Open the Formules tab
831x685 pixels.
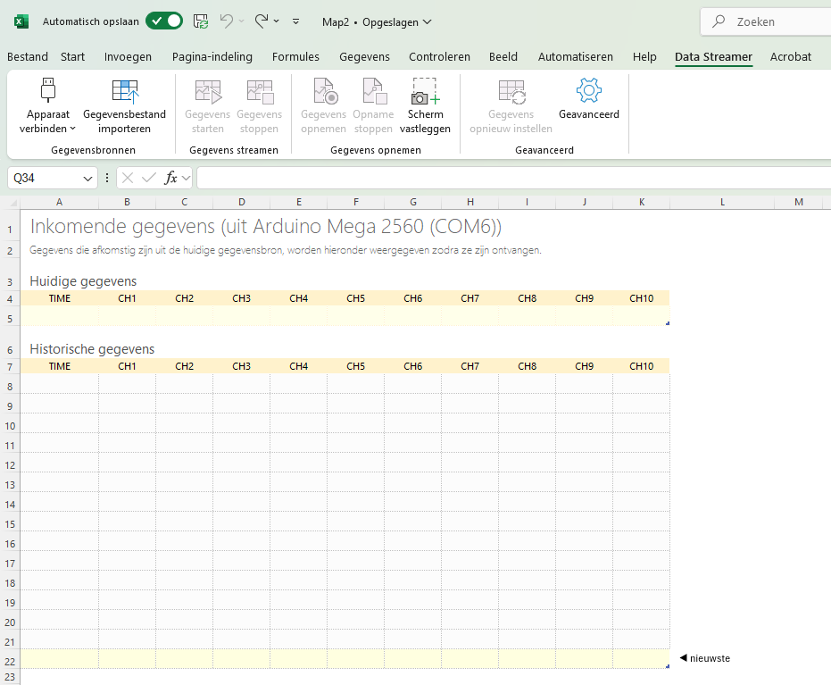tap(295, 57)
